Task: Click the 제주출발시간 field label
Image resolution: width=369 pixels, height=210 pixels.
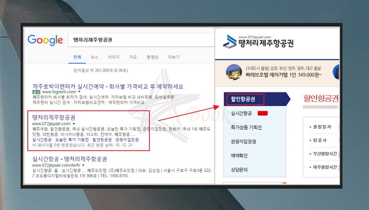Action: (x=325, y=167)
